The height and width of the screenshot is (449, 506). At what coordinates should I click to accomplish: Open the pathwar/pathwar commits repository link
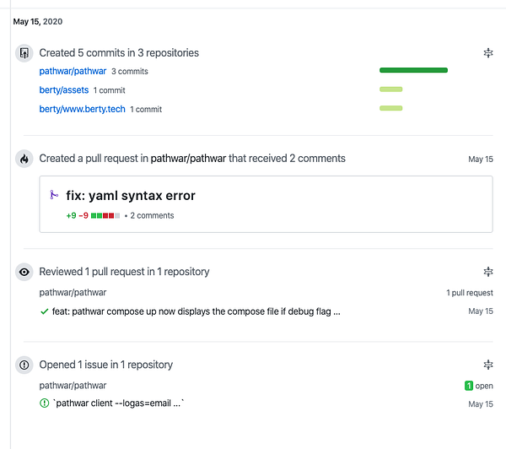pos(73,71)
